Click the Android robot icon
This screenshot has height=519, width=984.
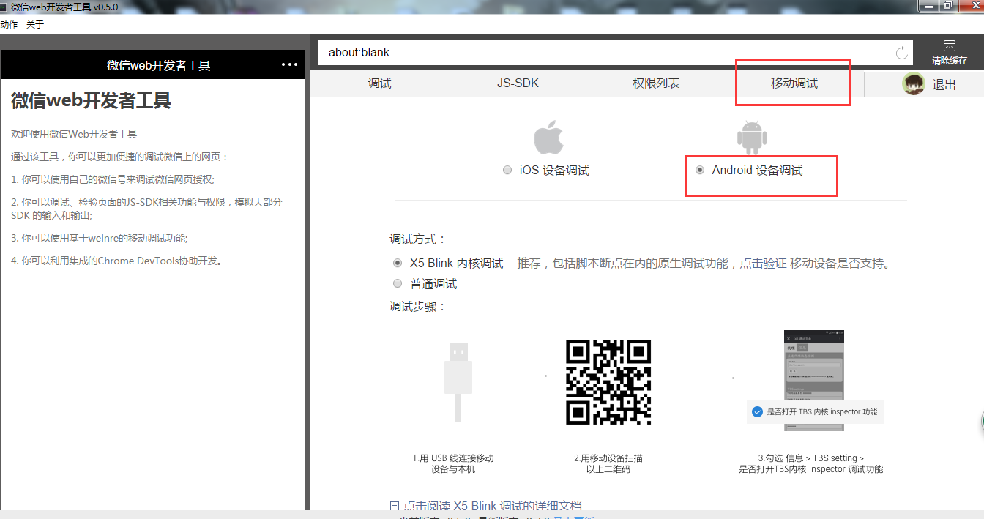tap(751, 138)
